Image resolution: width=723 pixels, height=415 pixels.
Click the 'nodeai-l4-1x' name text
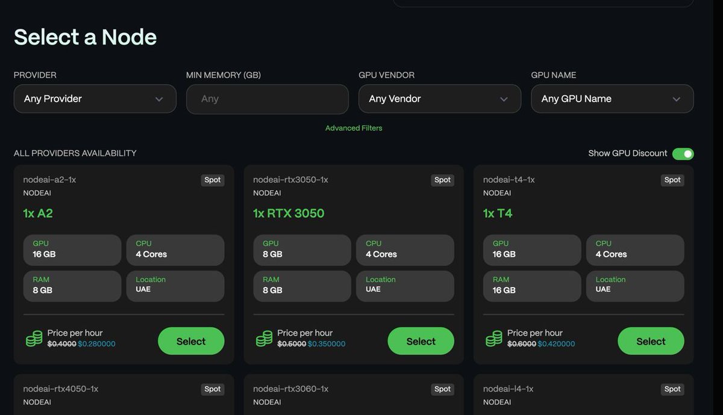click(x=508, y=389)
